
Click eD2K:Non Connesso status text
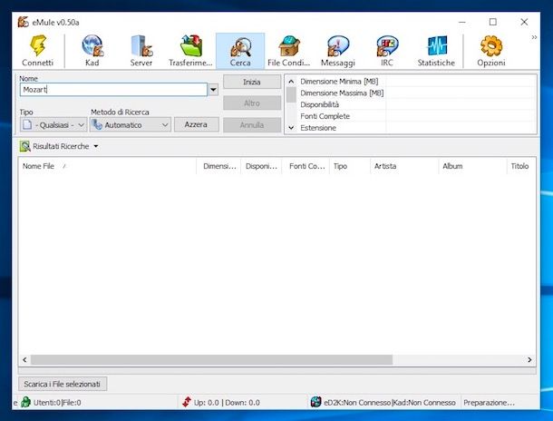point(357,403)
